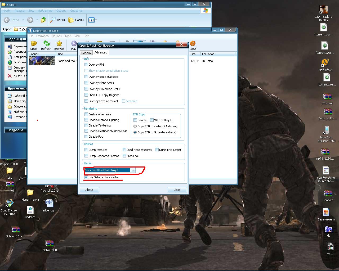Open the Emulation menu
Viewport: 339px width, 271px height.
pyautogui.click(x=42, y=36)
